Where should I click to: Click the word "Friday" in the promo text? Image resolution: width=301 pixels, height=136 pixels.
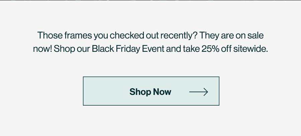coord(128,49)
